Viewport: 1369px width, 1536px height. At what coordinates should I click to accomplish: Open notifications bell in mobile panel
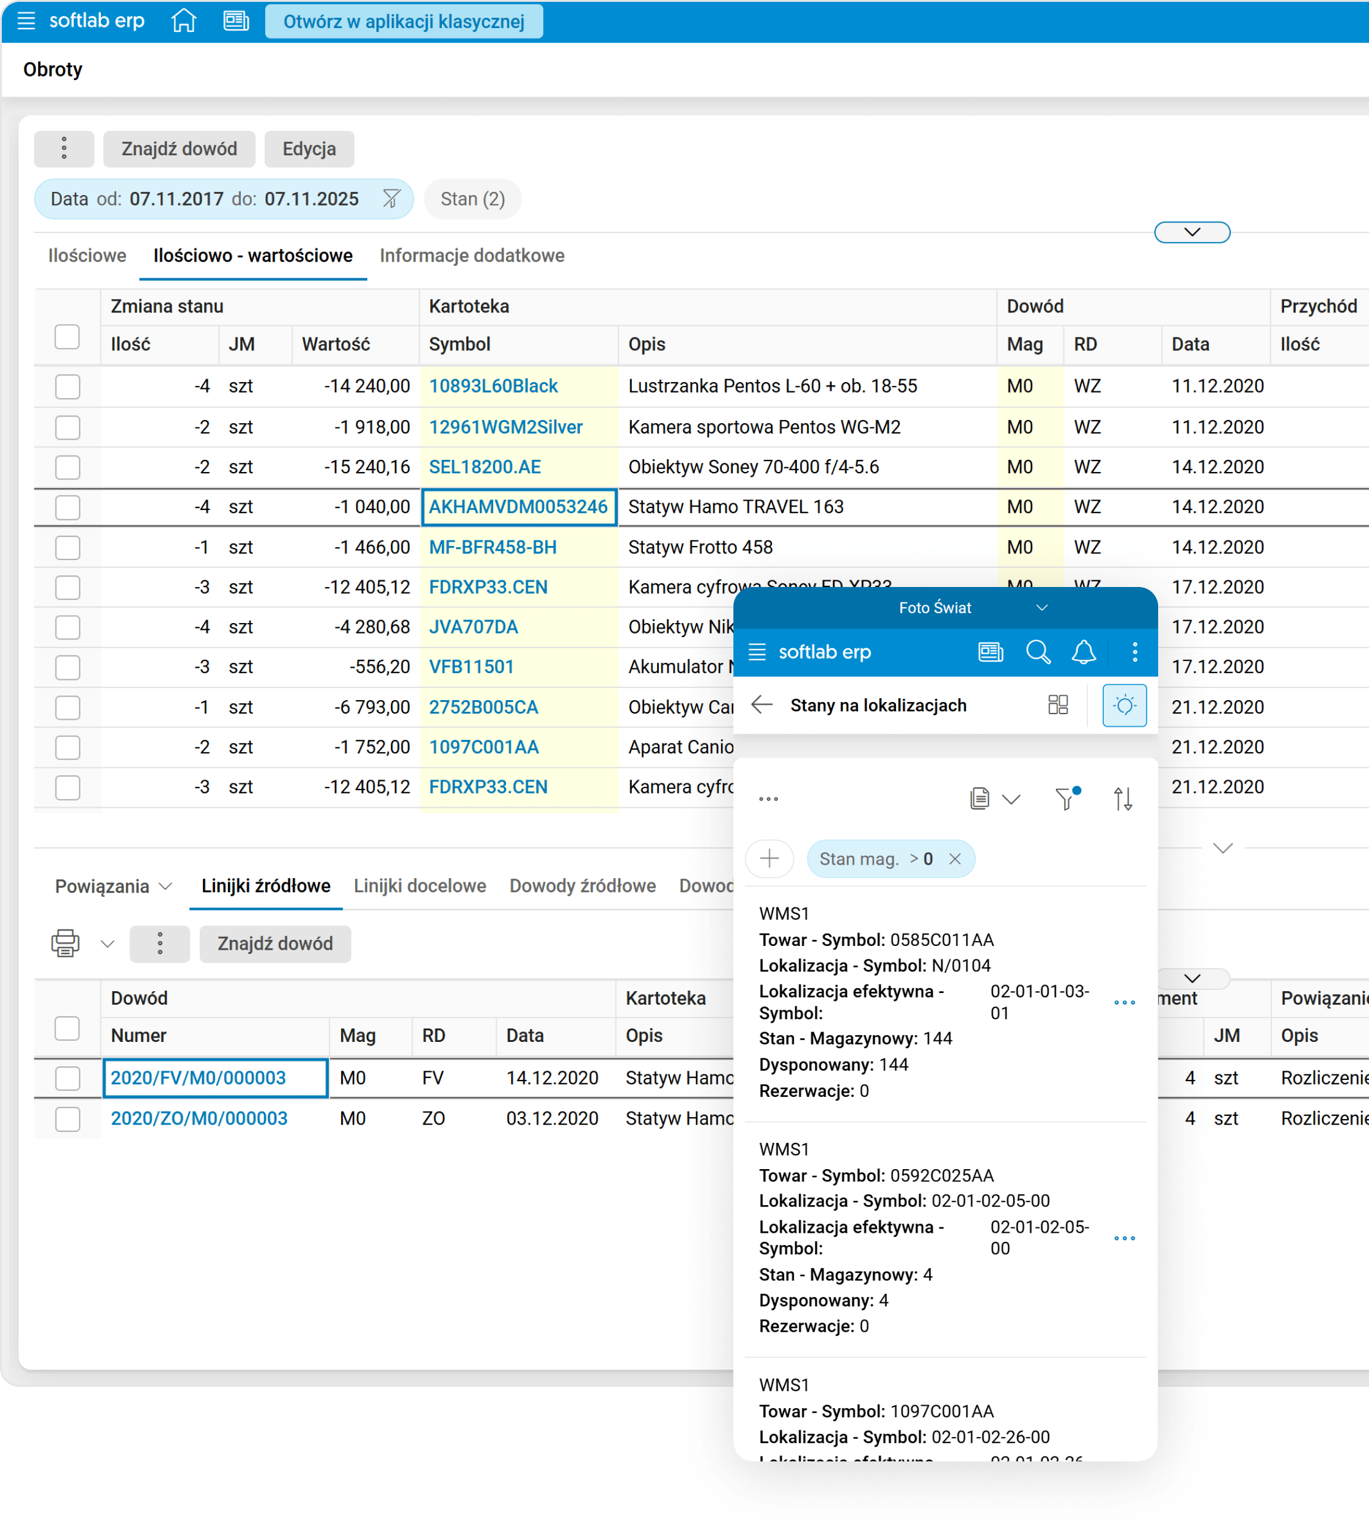coord(1083,652)
